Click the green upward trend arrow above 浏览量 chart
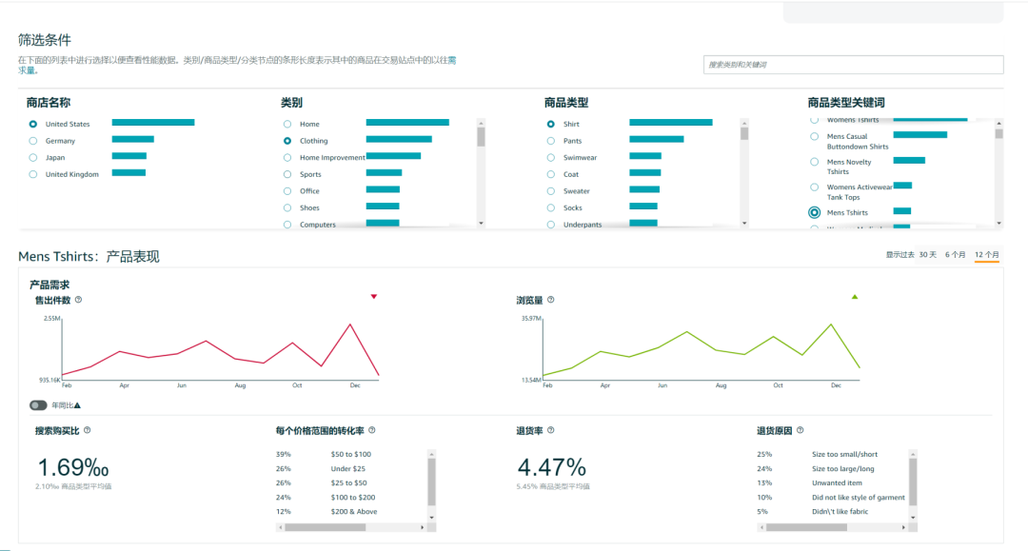1028x551 pixels. (855, 297)
